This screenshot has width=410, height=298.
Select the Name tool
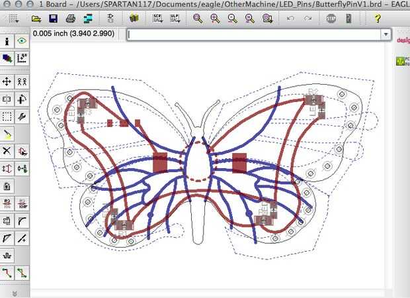point(7,203)
